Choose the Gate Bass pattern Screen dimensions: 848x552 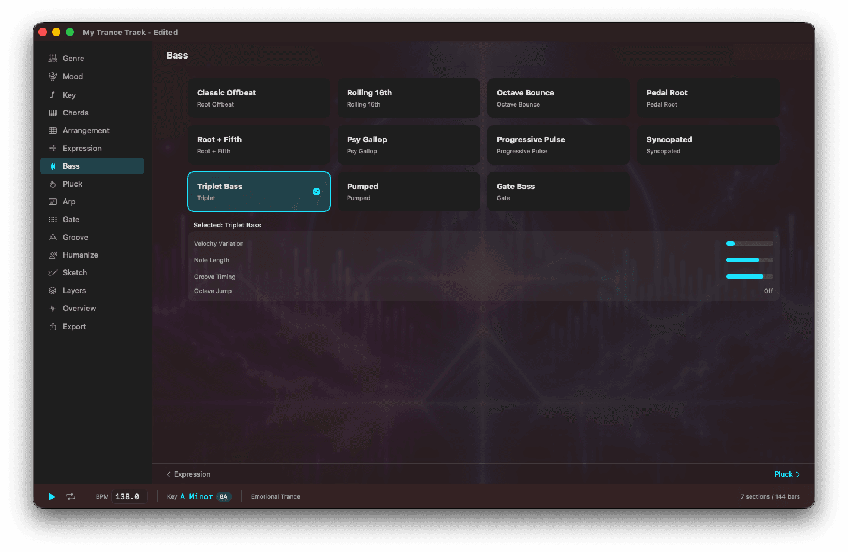click(x=558, y=191)
